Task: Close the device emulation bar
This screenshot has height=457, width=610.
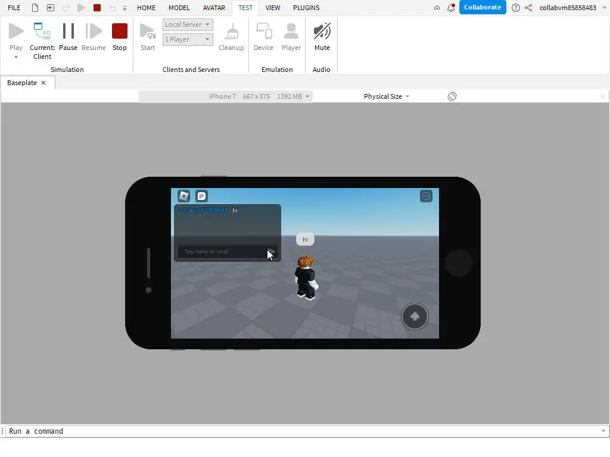Action: [x=603, y=96]
